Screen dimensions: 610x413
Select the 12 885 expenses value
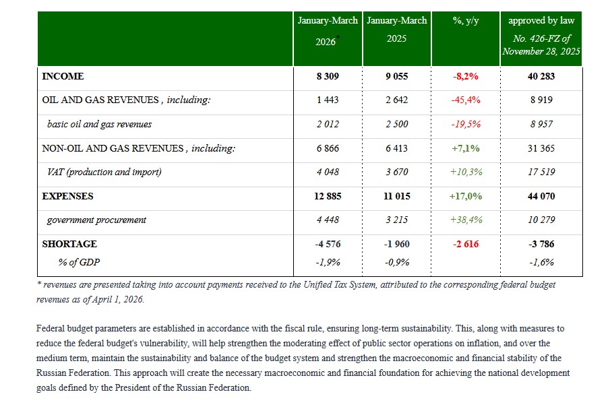pos(328,197)
